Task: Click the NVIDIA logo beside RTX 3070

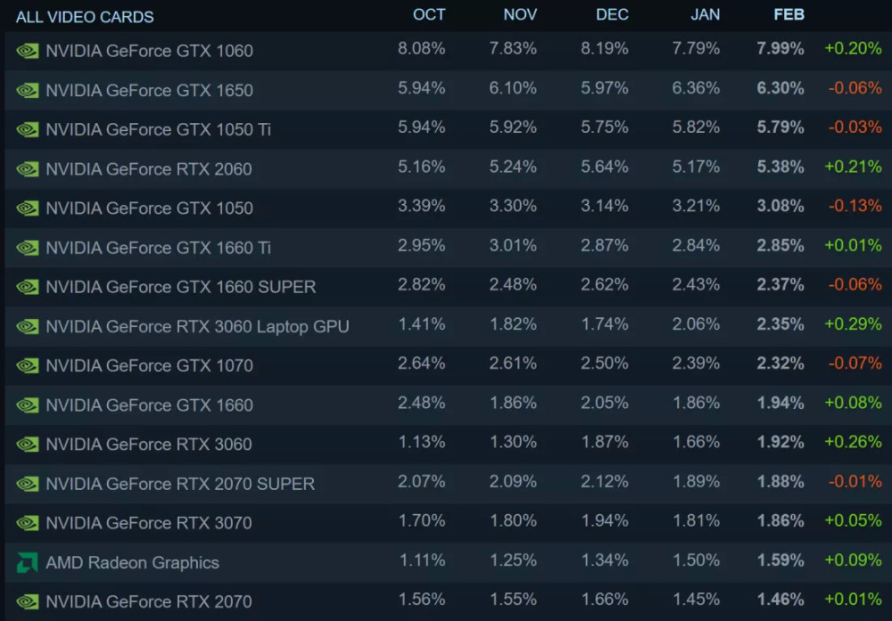Action: tap(27, 523)
